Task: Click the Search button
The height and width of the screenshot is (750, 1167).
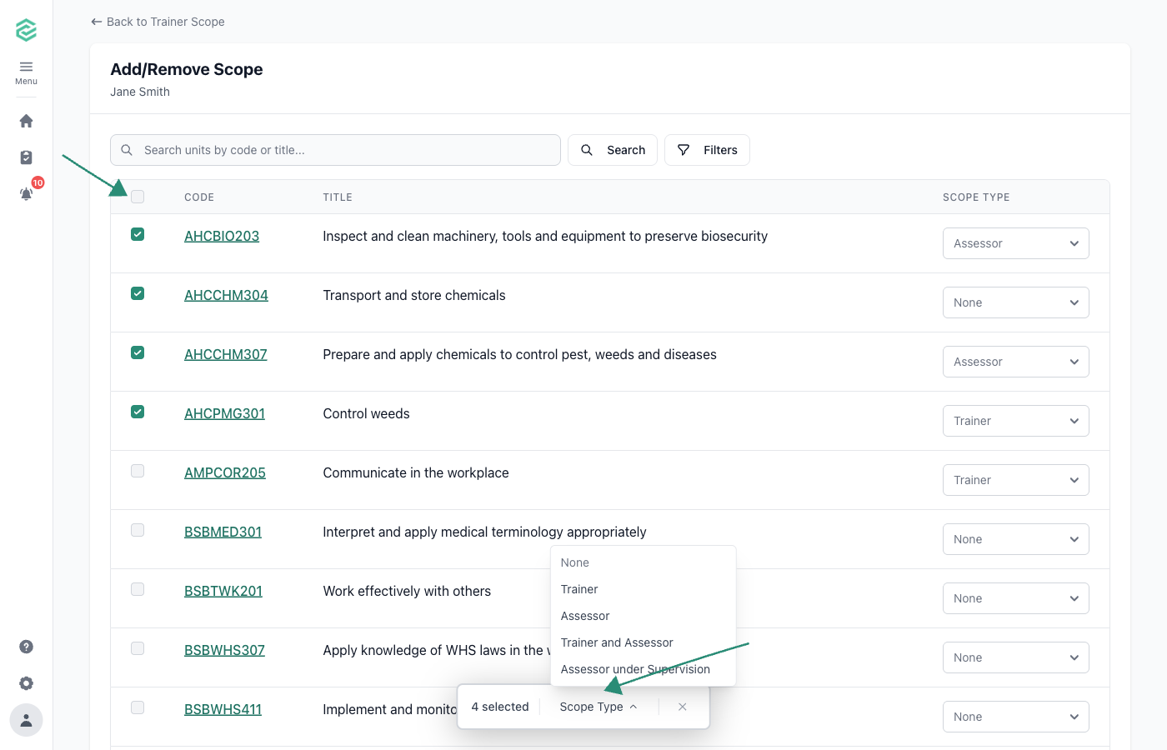Action: click(x=613, y=150)
